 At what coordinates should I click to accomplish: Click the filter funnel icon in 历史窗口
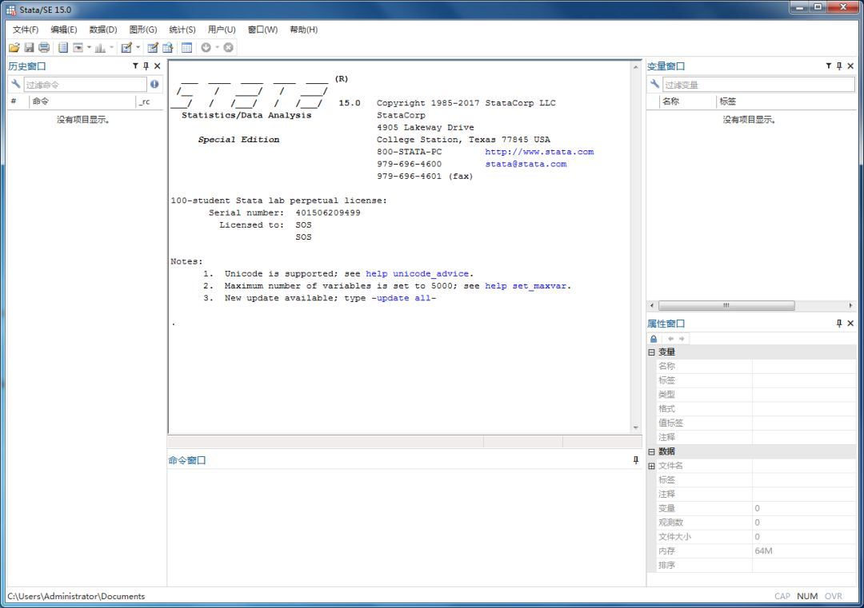coord(135,66)
